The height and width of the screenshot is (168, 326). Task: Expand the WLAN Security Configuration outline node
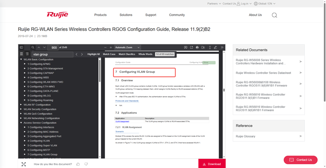tap(21, 109)
